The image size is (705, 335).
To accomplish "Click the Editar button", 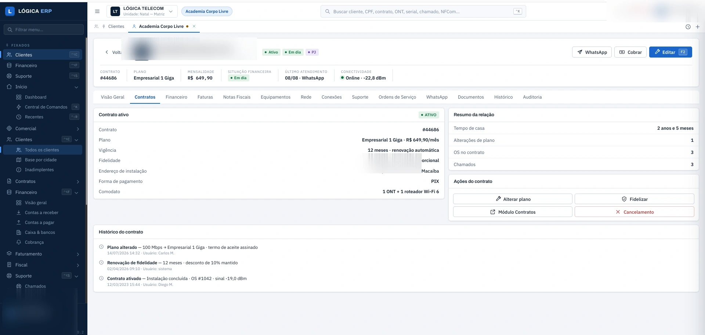I will (670, 52).
